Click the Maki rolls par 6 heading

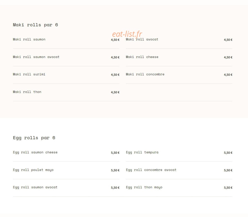[35, 25]
